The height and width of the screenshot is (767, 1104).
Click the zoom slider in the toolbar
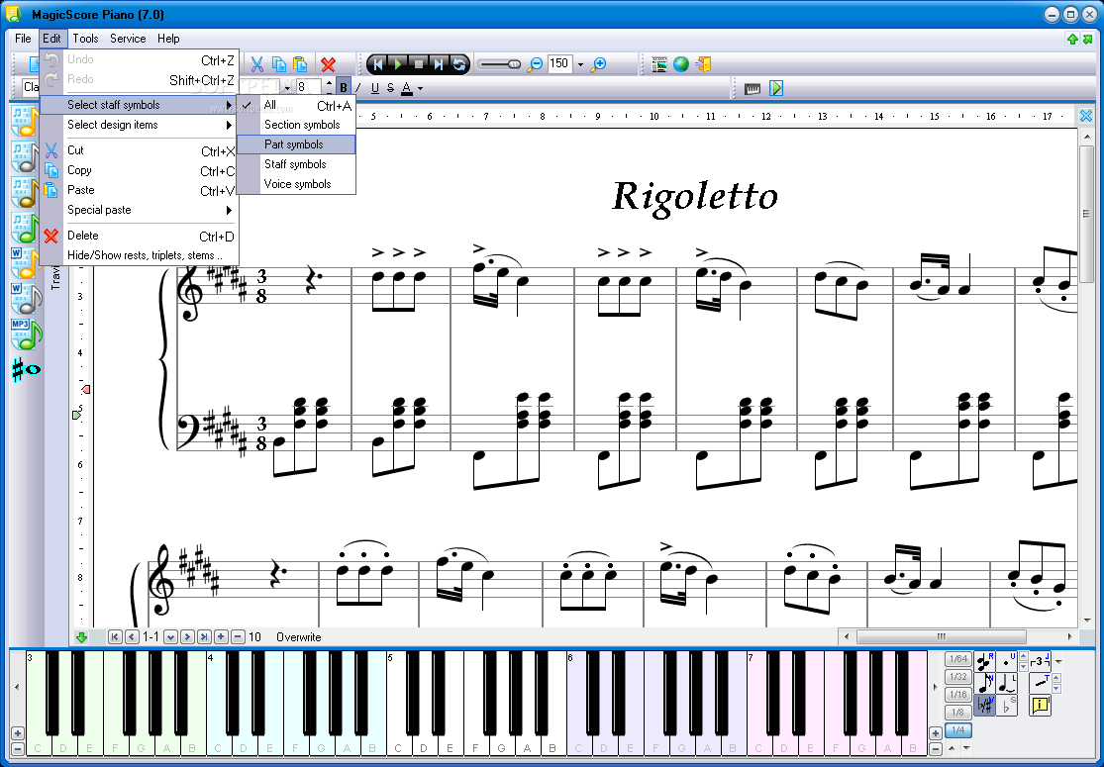[499, 64]
